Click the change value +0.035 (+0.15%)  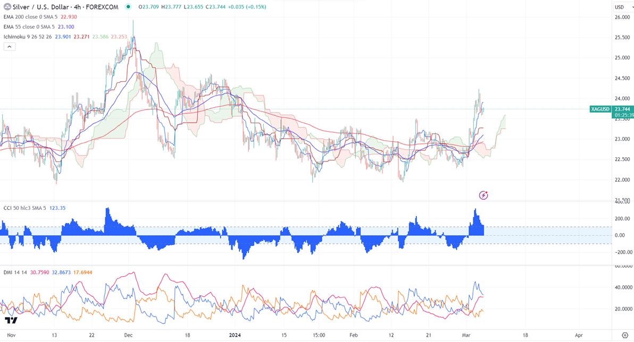[x=247, y=7]
